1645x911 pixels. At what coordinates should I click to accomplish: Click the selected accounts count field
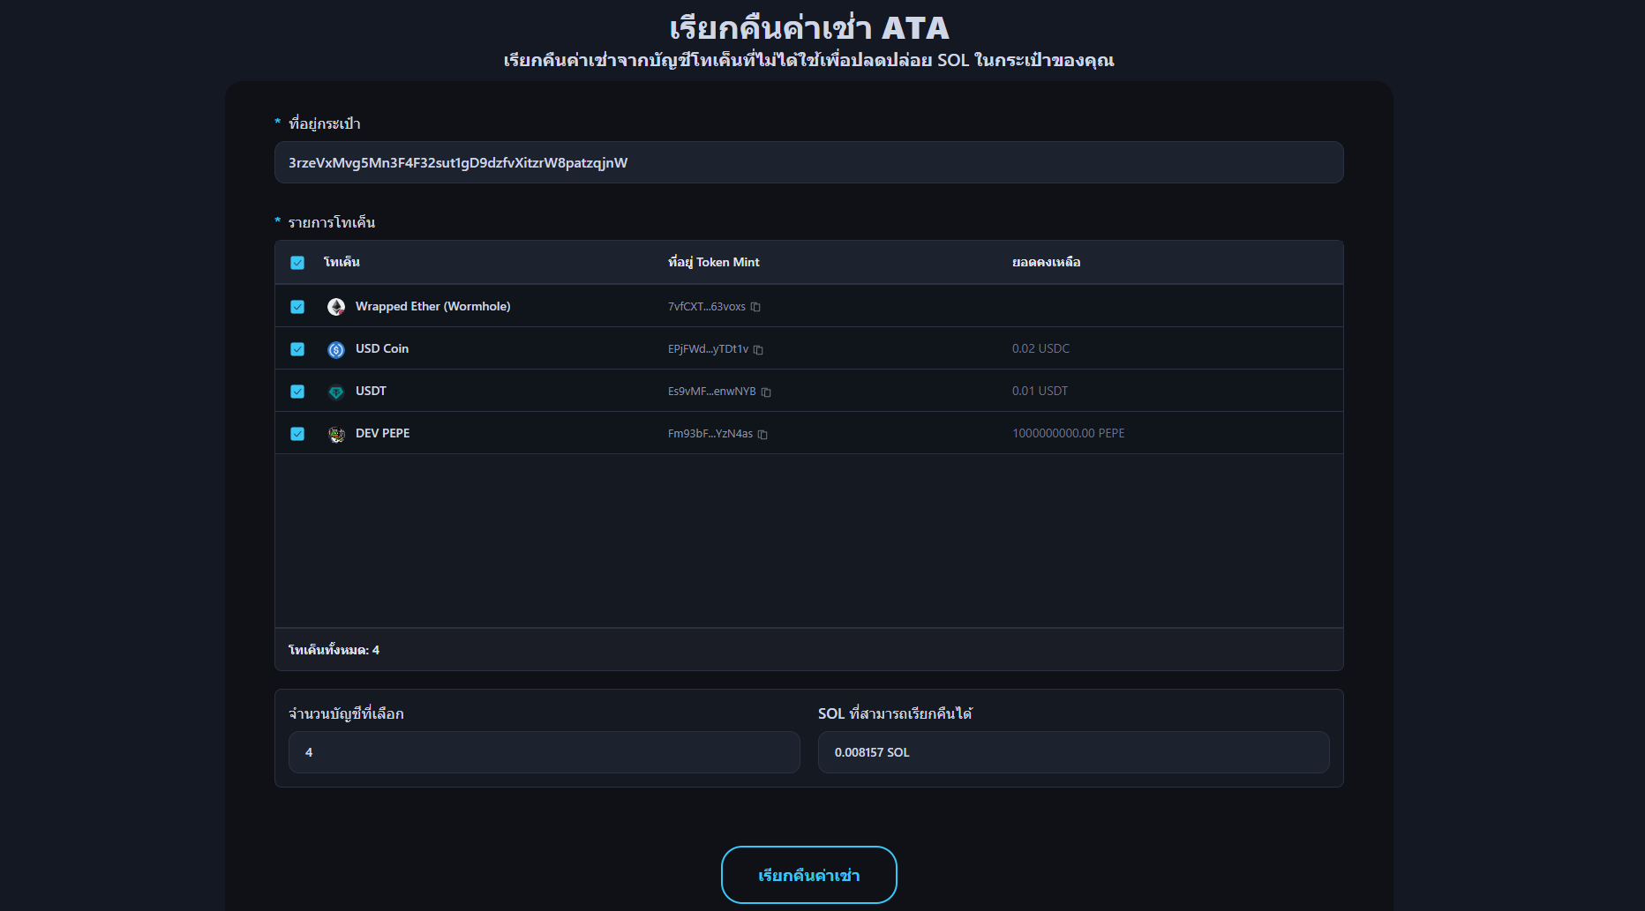pyautogui.click(x=544, y=752)
